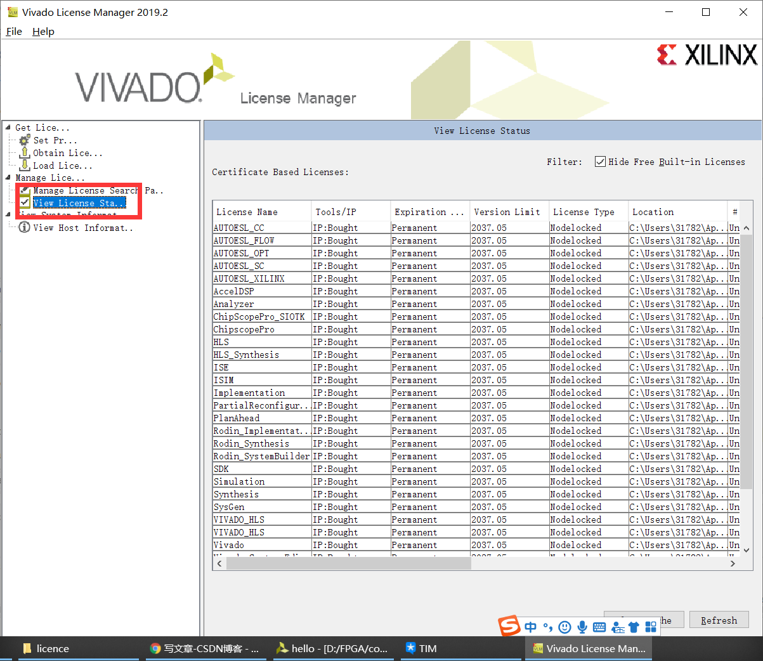Select View Host Informat.. tree item

point(83,228)
